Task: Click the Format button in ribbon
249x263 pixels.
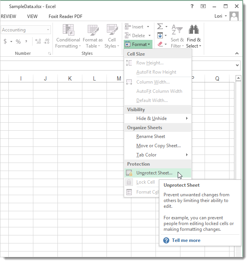Action: [x=138, y=44]
